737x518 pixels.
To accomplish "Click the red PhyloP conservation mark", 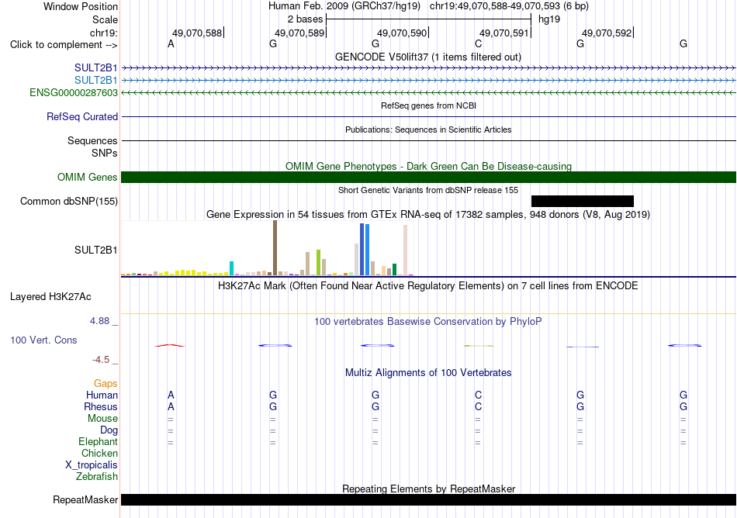I will coord(170,346).
